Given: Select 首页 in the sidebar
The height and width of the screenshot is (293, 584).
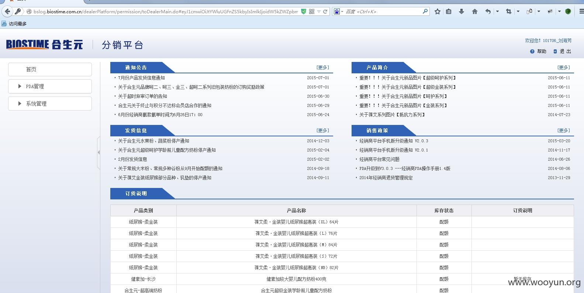Looking at the screenshot, I should (50, 69).
